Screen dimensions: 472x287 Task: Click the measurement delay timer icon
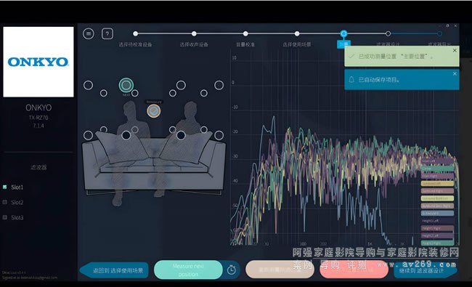(231, 270)
